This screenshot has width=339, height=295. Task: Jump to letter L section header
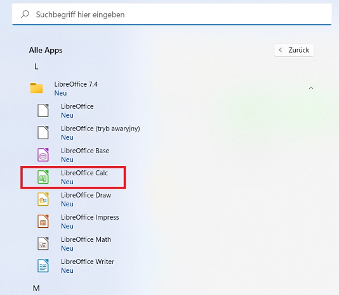click(36, 66)
